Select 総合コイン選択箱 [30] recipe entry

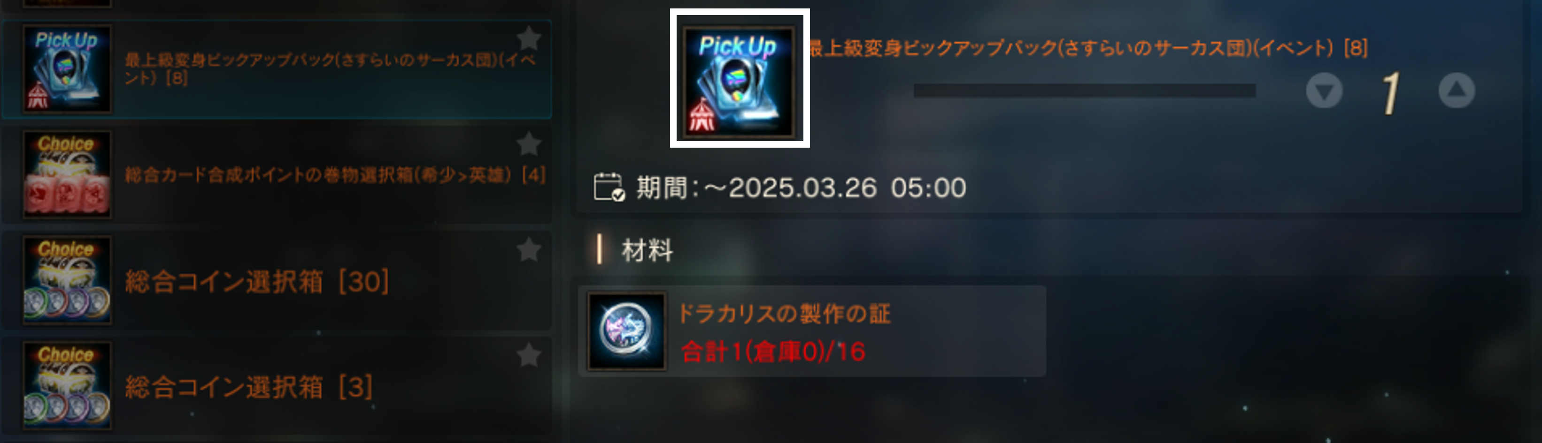pos(277,280)
